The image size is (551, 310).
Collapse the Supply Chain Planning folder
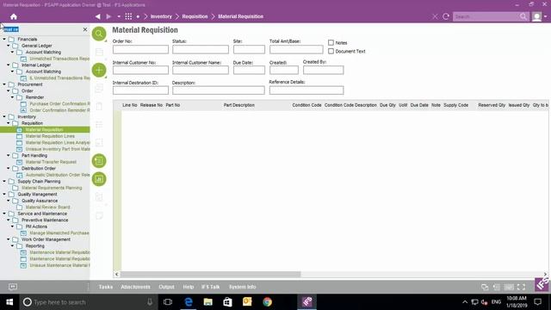(4, 182)
